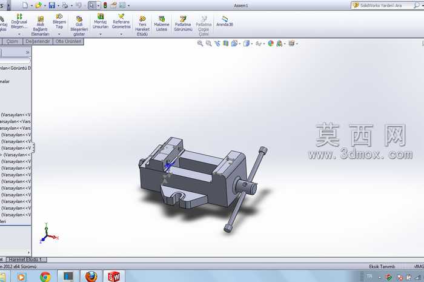
Task: Expand the Doğrusal Bileşen dropdown arrow
Action: pos(19,34)
